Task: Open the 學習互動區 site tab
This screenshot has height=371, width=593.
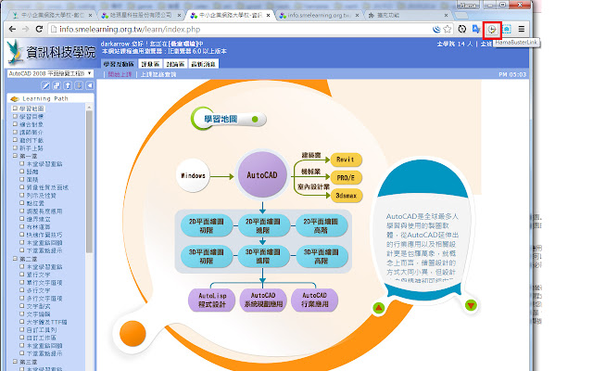Action: coord(119,64)
